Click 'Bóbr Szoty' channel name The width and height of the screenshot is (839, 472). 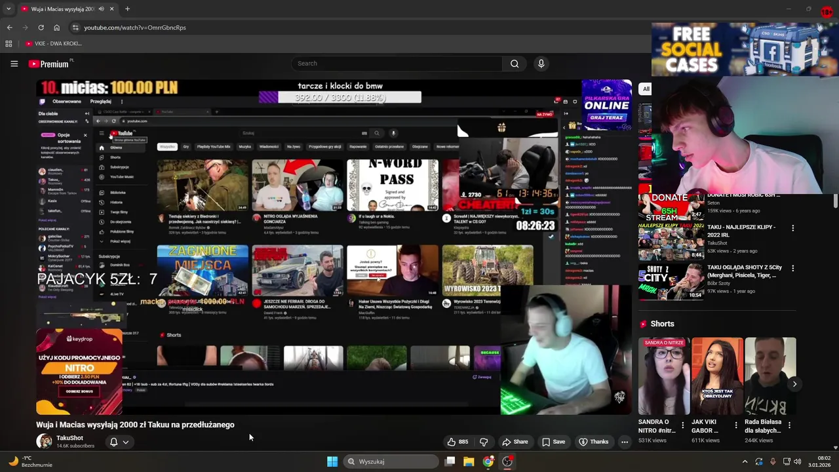[720, 283]
